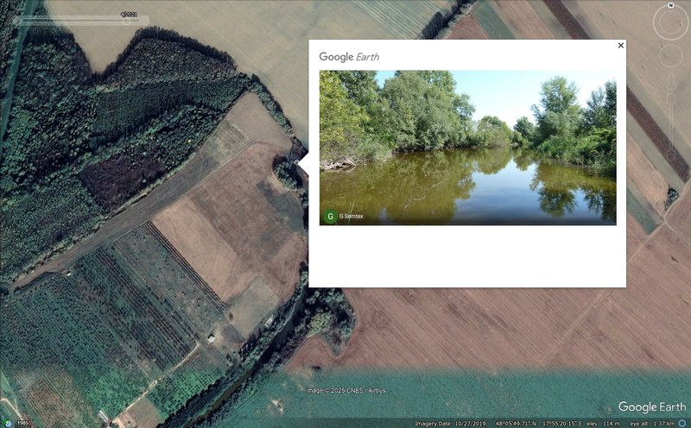Click Imagery Date 10/27/2019 in status bar
Screen dimensions: 691x428
pos(450,424)
